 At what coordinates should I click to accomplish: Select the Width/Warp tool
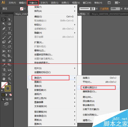pos(4,51)
